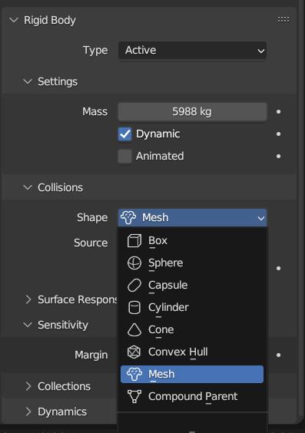Select Convex Hull shape icon
Screen dimensions: 305x433
coord(134,352)
